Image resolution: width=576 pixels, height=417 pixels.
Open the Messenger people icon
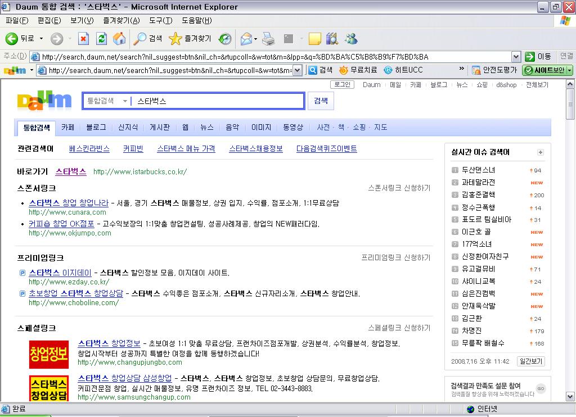click(351, 39)
